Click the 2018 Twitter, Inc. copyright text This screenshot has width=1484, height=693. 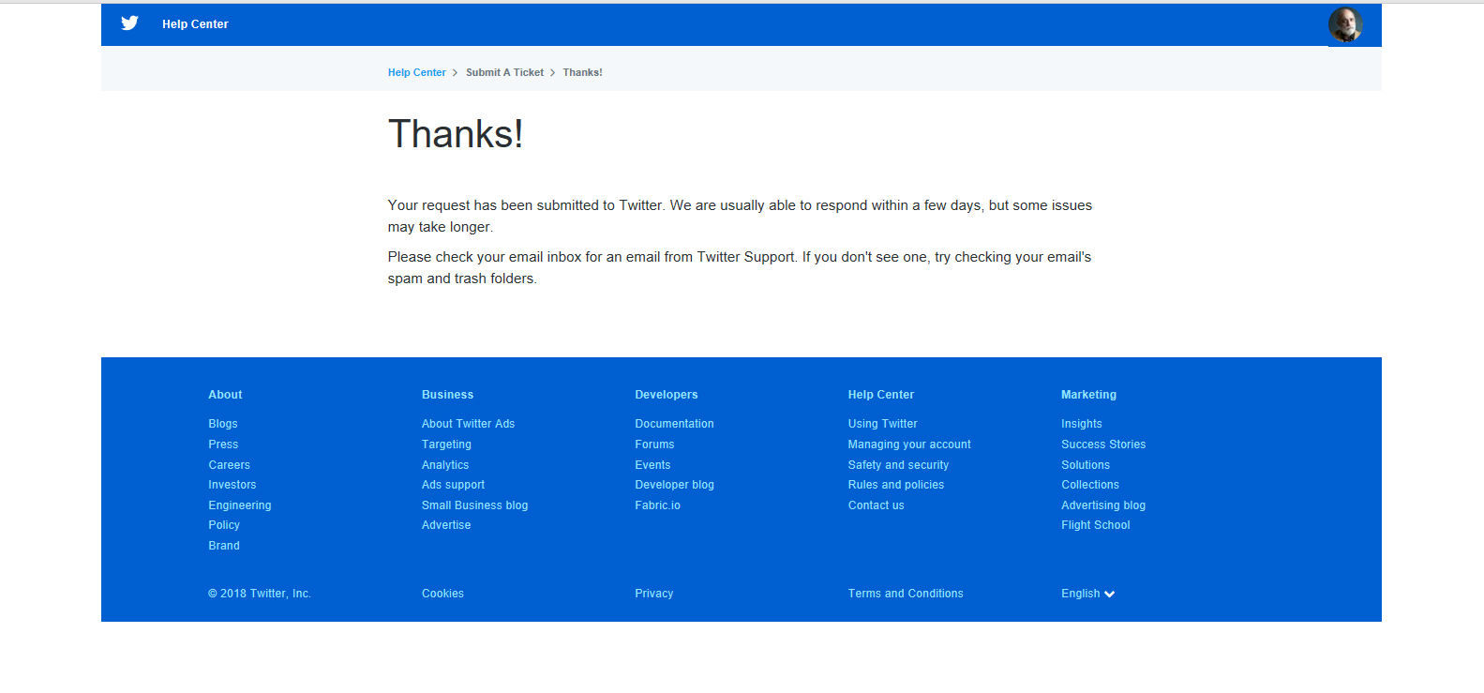click(x=260, y=594)
